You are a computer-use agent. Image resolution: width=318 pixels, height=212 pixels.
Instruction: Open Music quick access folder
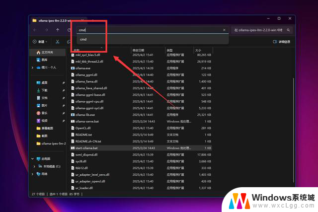pos(44,113)
